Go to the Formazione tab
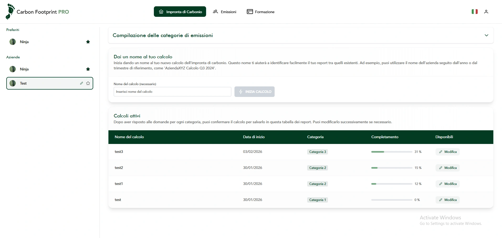This screenshot has height=238, width=502. click(x=261, y=12)
